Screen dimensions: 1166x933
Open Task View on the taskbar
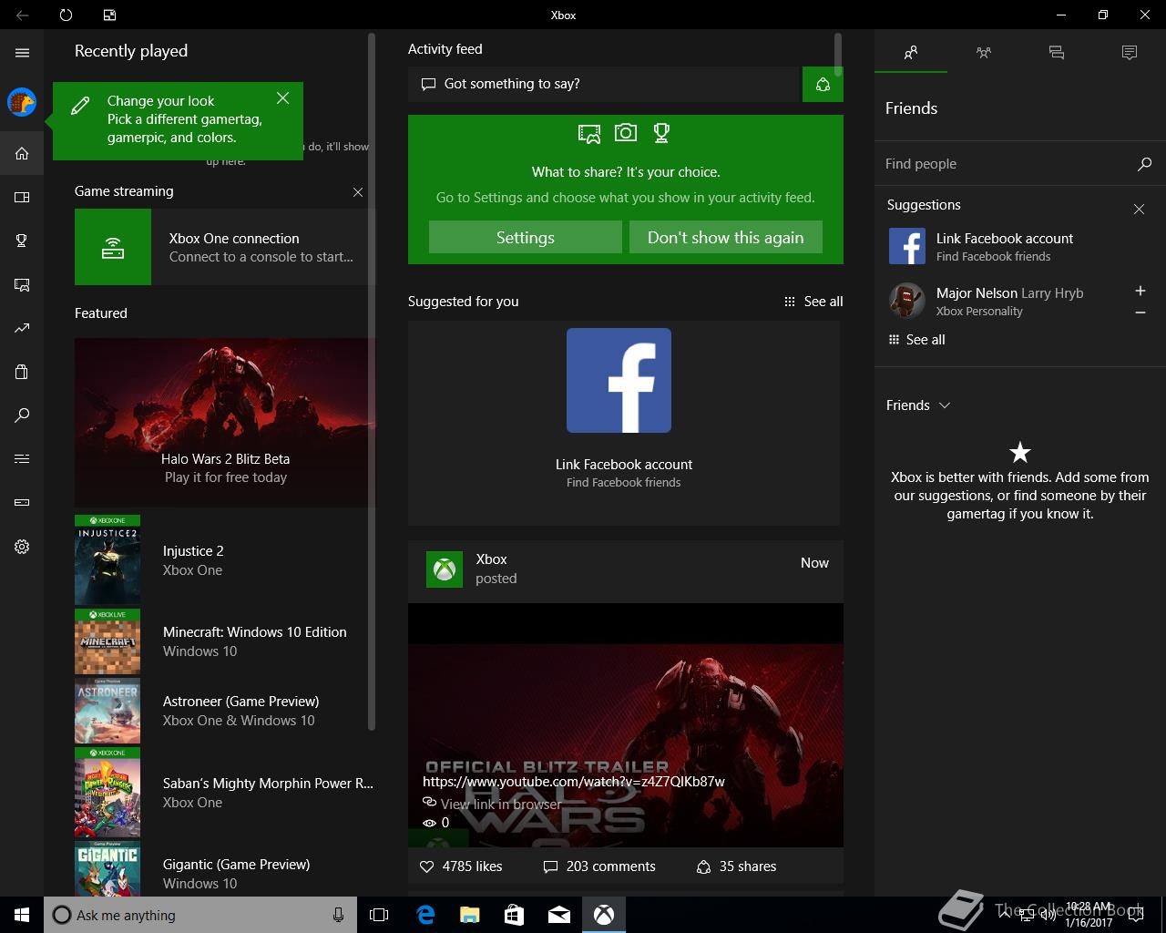(379, 915)
